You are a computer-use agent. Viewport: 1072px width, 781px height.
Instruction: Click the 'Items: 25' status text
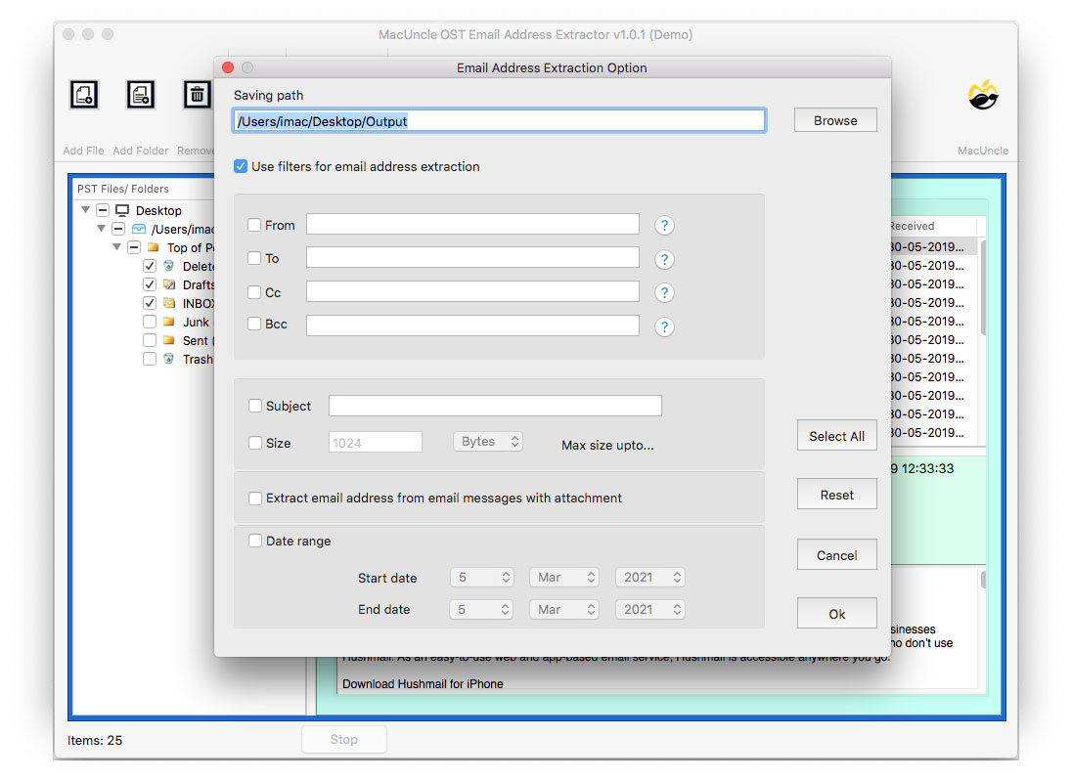tap(95, 740)
